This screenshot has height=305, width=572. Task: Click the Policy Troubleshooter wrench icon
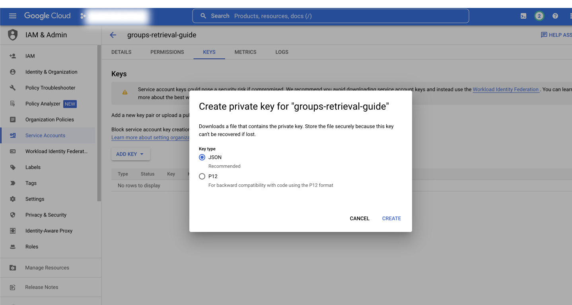click(x=13, y=88)
